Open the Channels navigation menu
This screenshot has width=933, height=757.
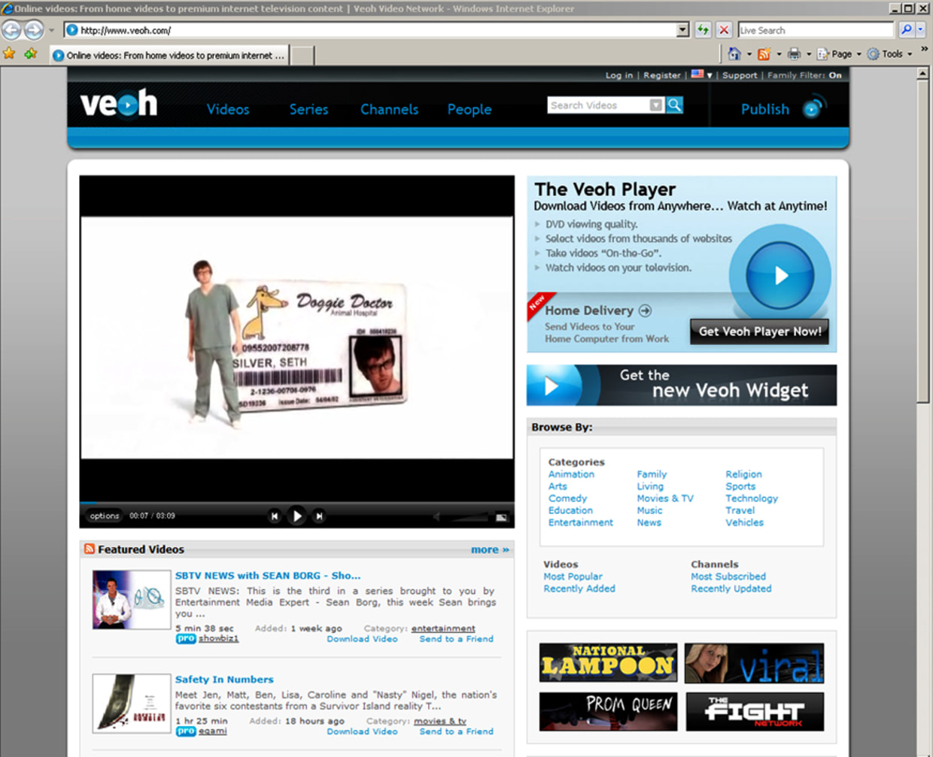389,109
